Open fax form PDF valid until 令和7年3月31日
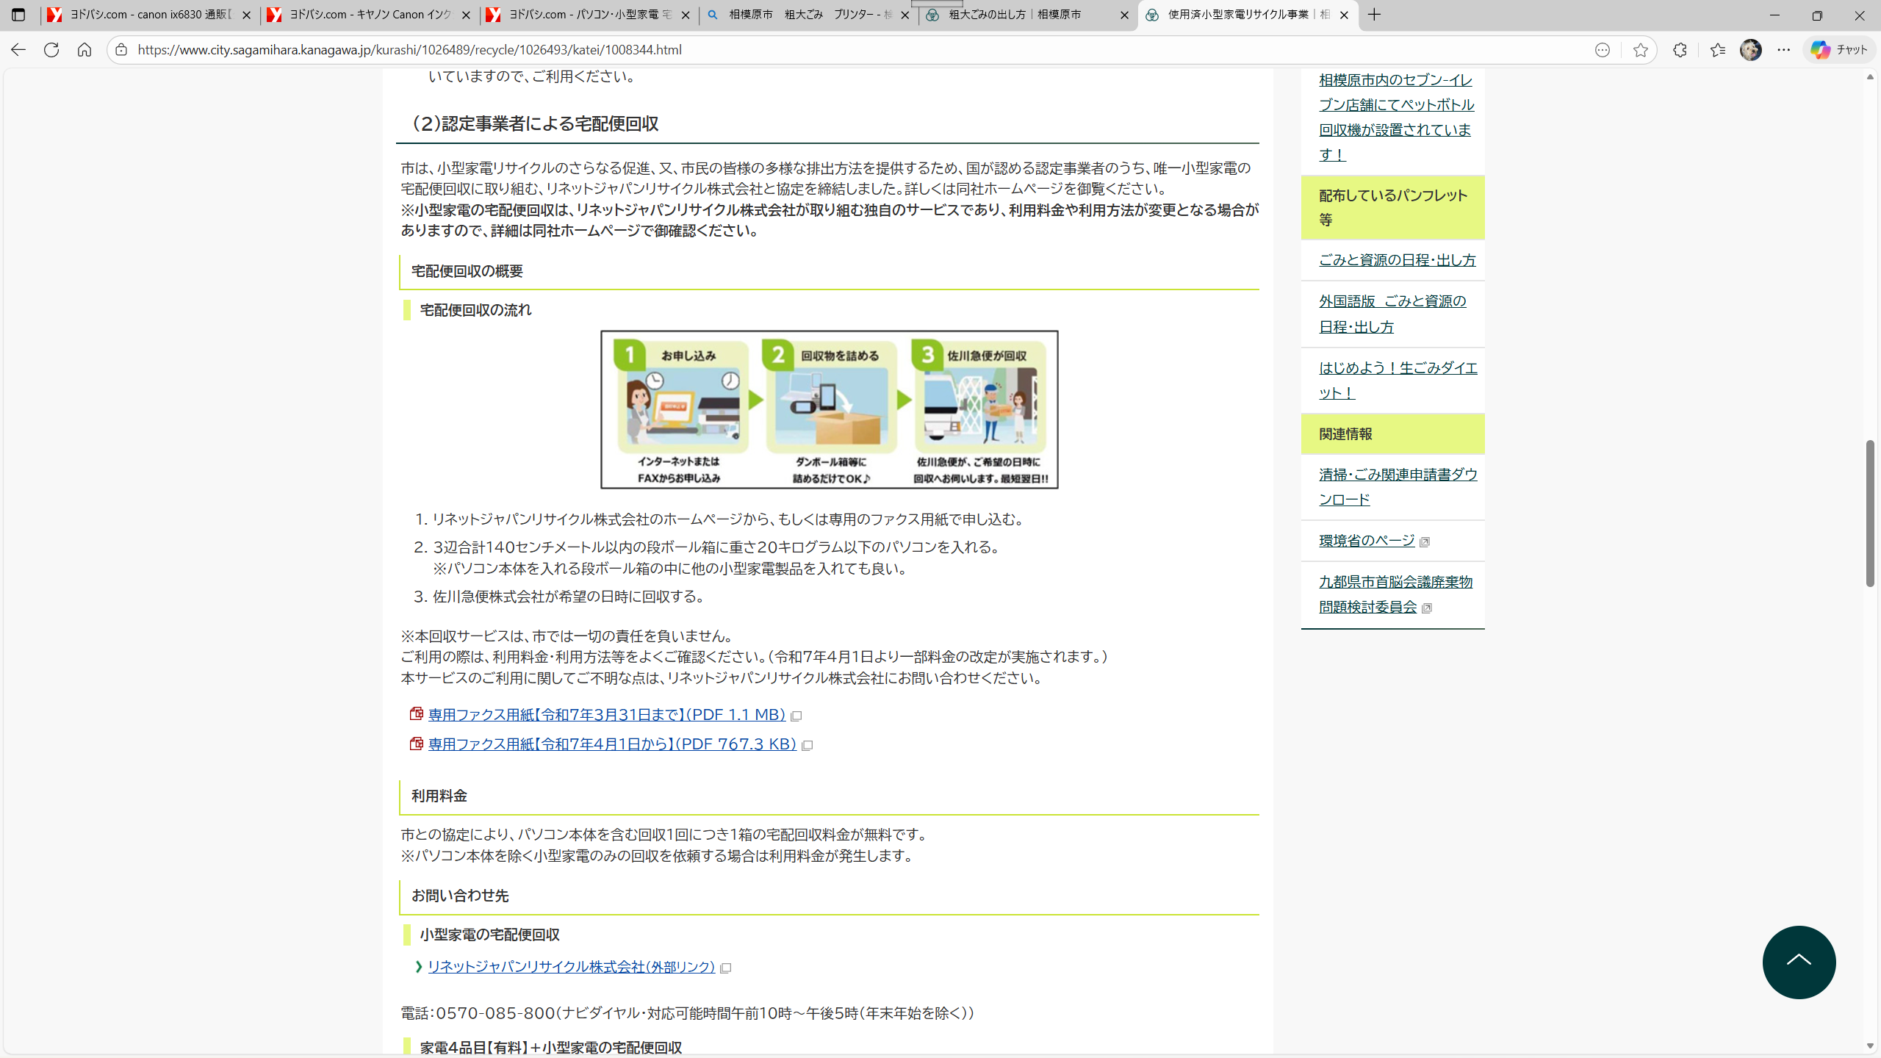Screen dimensions: 1881x1058 (606, 715)
